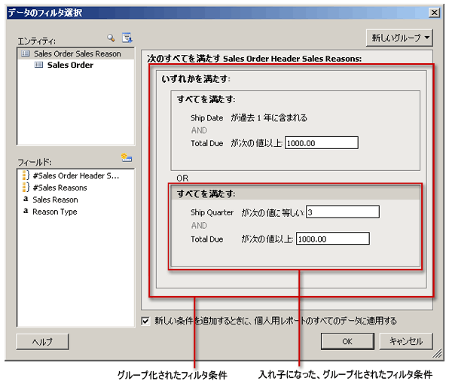The width and height of the screenshot is (449, 387).
Task: Choose the Sales Reason field
Action: click(x=55, y=200)
